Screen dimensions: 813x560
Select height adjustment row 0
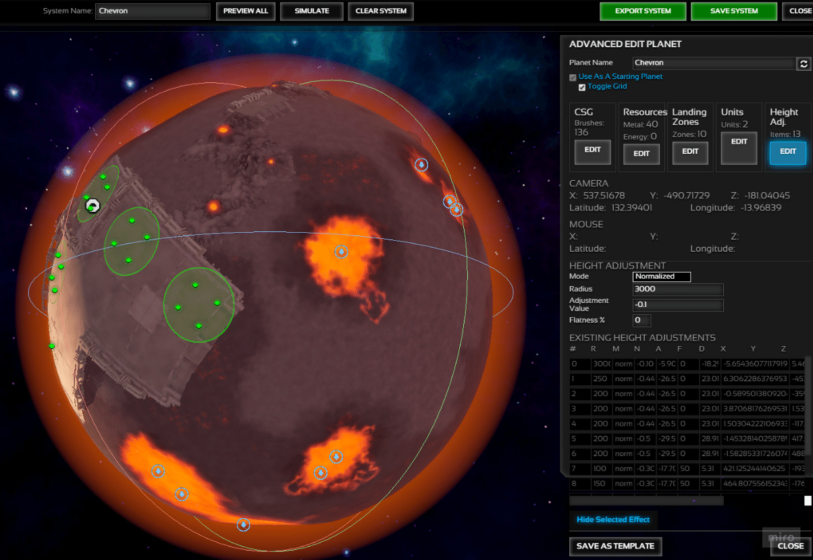[687, 364]
